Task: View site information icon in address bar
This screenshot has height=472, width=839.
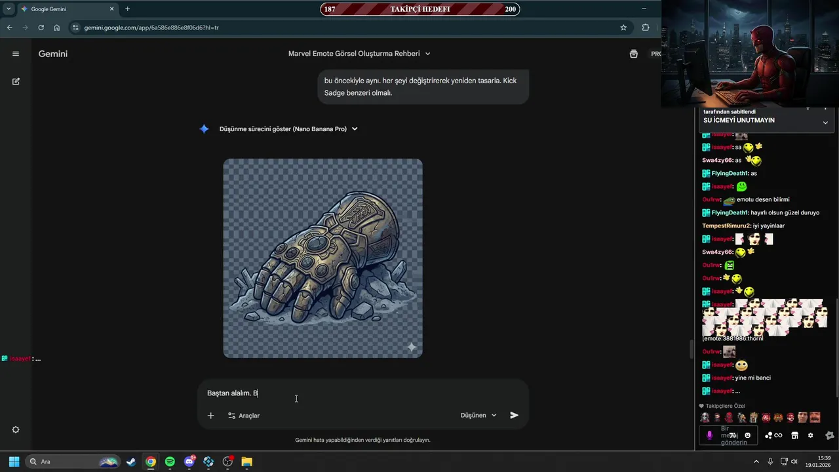Action: 75,28
